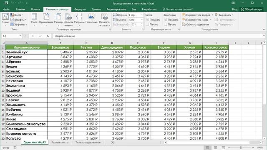Open the Height (Высота) dropdown

(x=142, y=20)
